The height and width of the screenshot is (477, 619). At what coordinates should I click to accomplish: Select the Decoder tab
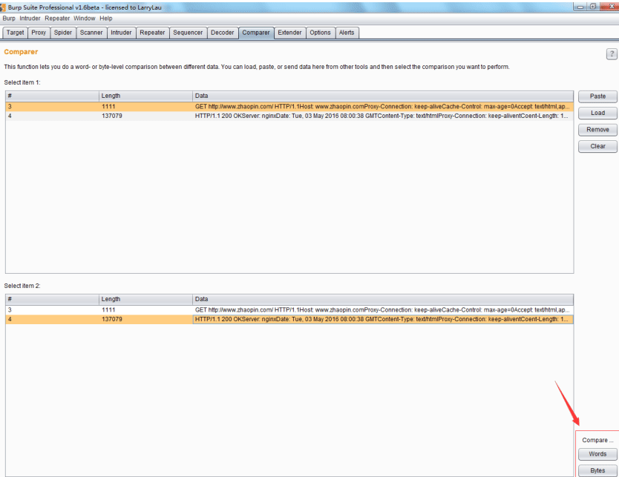(x=222, y=33)
